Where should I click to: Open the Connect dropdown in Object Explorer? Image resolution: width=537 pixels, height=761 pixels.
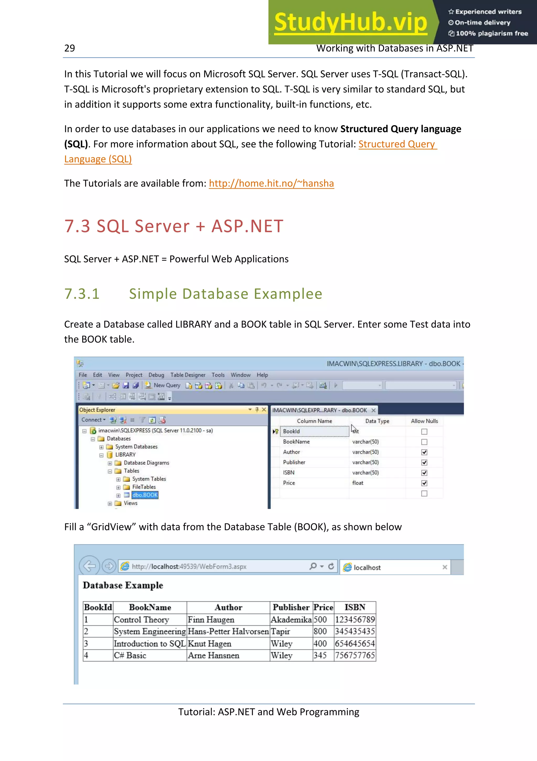tap(94, 420)
